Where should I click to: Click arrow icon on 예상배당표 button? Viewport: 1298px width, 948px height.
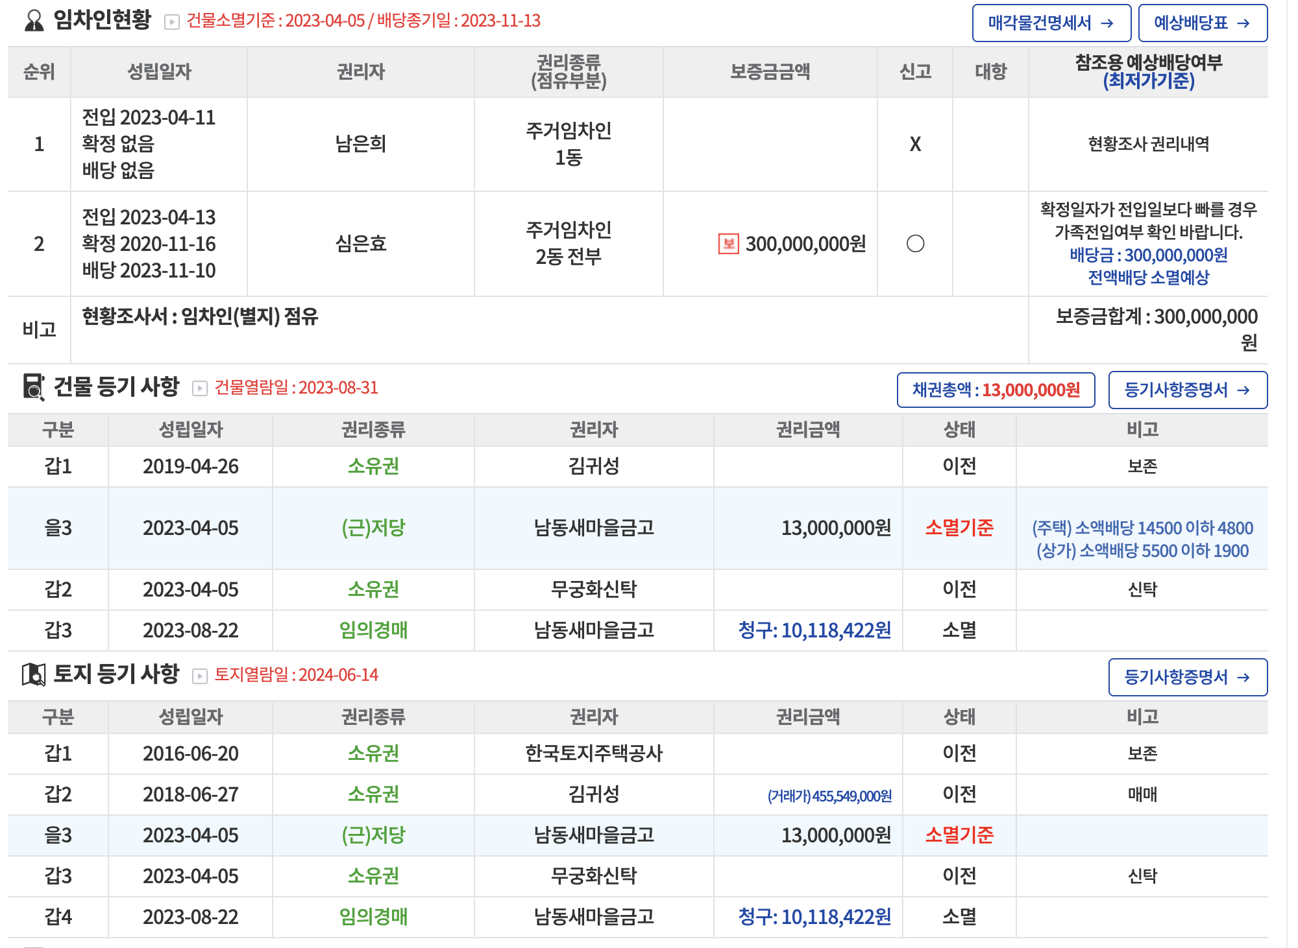pos(1243,23)
